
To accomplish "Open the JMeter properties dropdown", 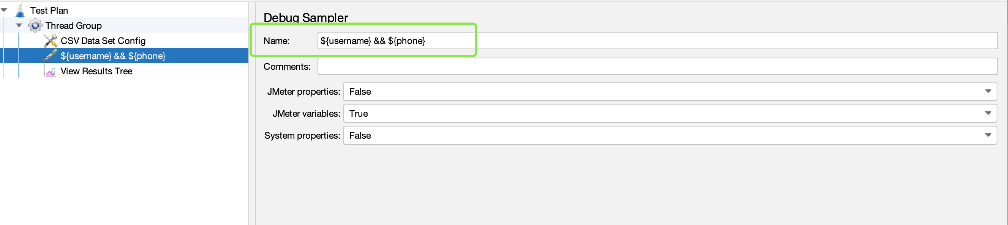I will (x=987, y=92).
